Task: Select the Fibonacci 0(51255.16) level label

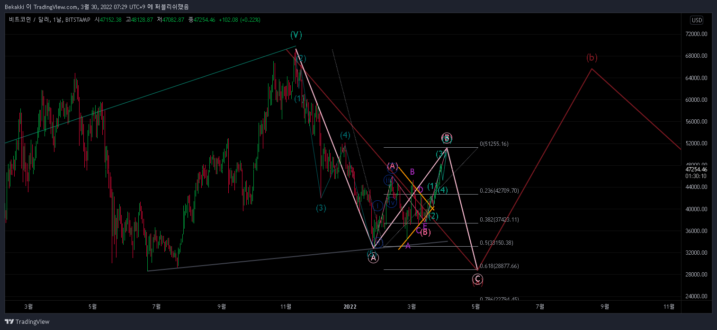Action: [x=494, y=144]
